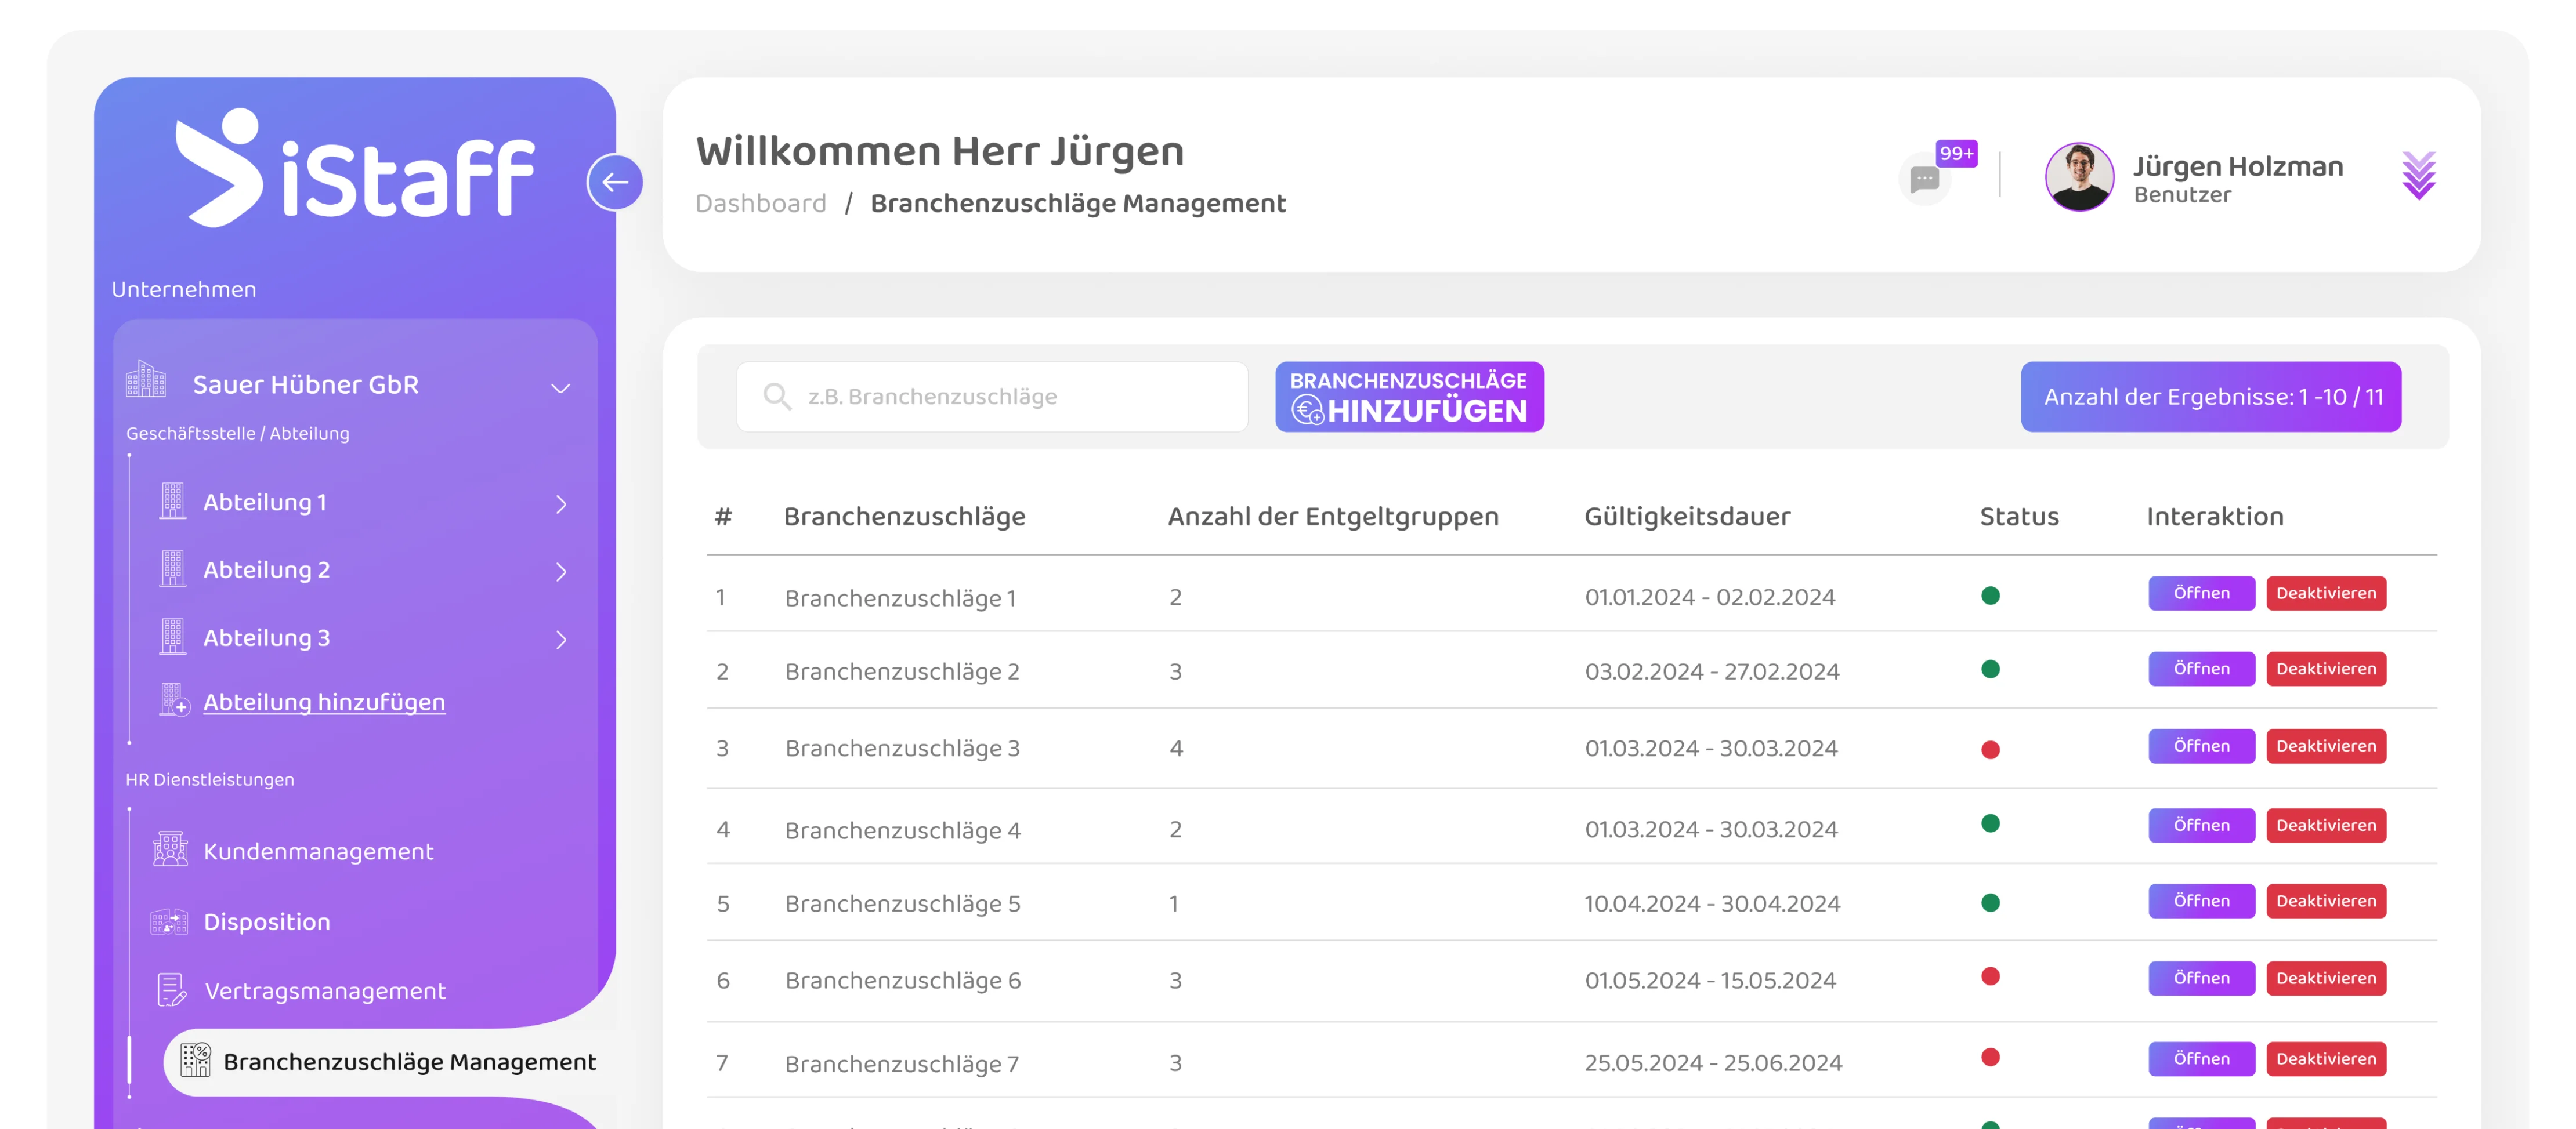Deactivate Branchenzuschläge 5

point(2325,901)
